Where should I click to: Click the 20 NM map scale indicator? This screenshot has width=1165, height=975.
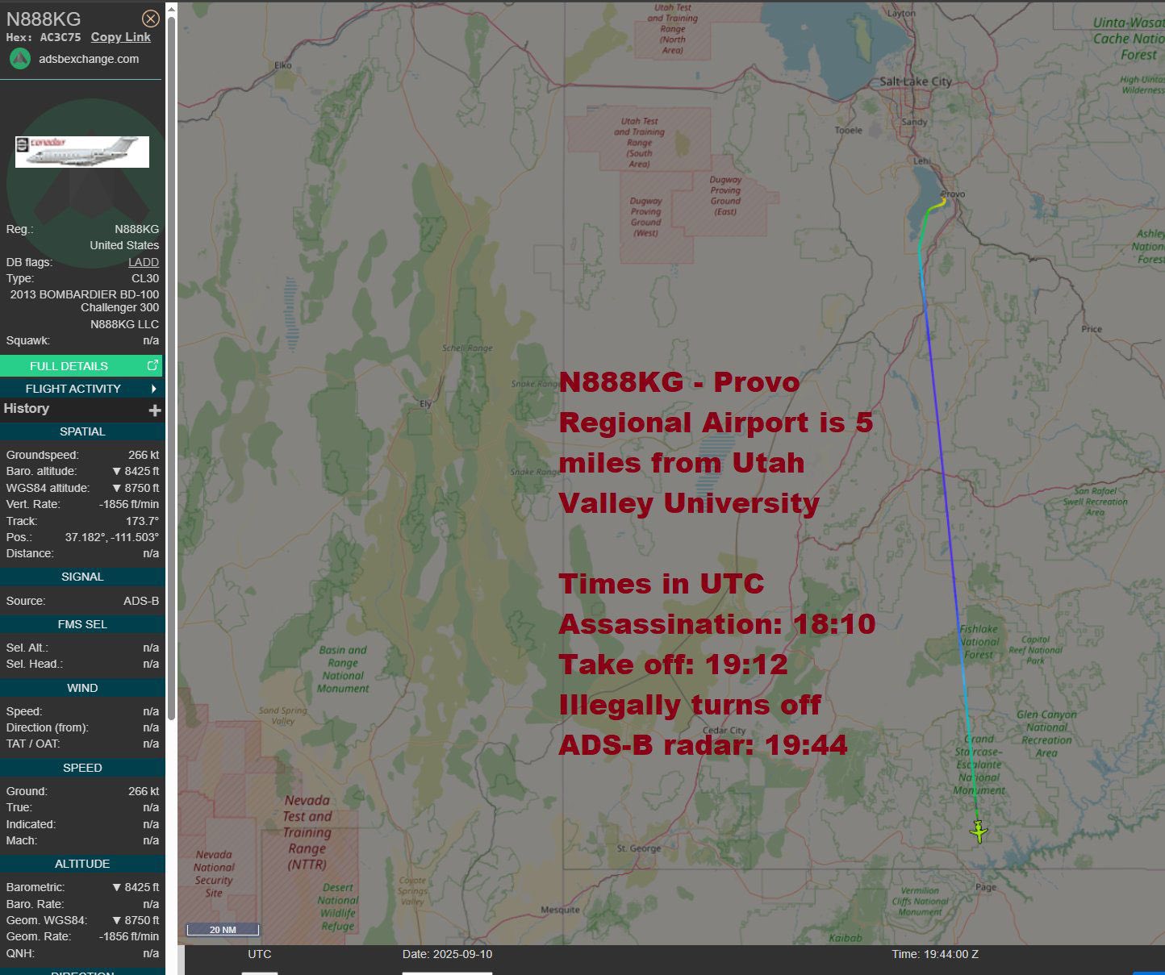pos(223,930)
